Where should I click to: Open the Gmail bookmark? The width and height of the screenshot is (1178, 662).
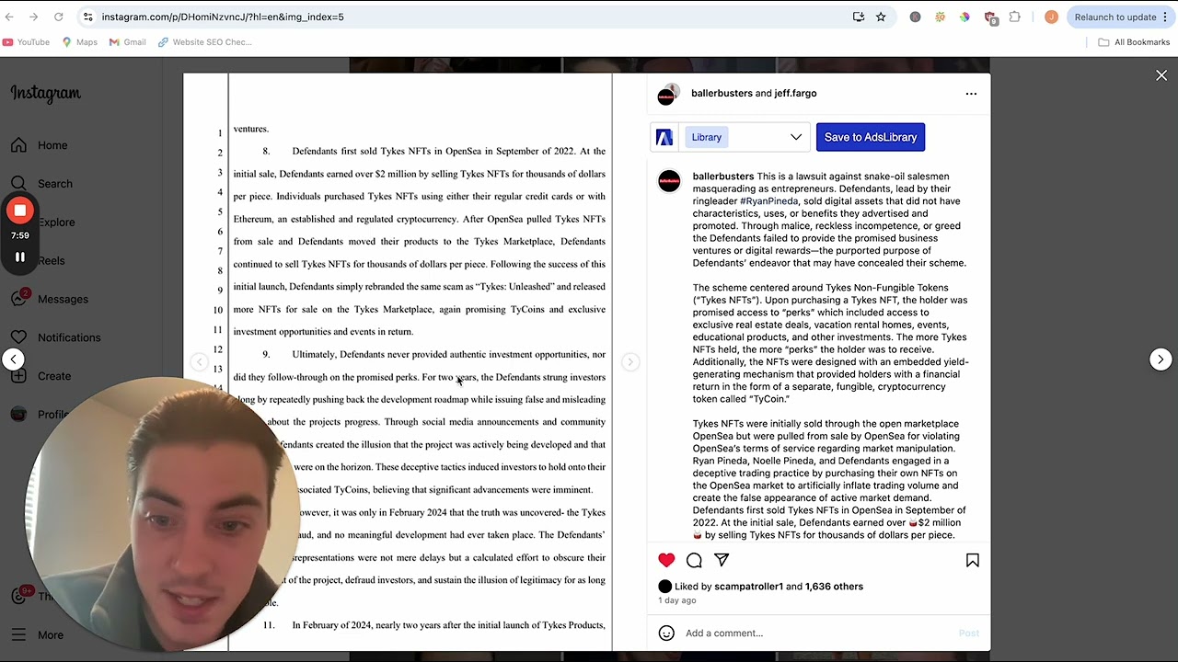128,42
